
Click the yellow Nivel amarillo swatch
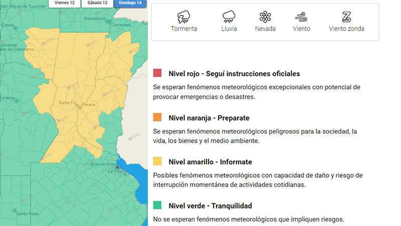pos(157,162)
